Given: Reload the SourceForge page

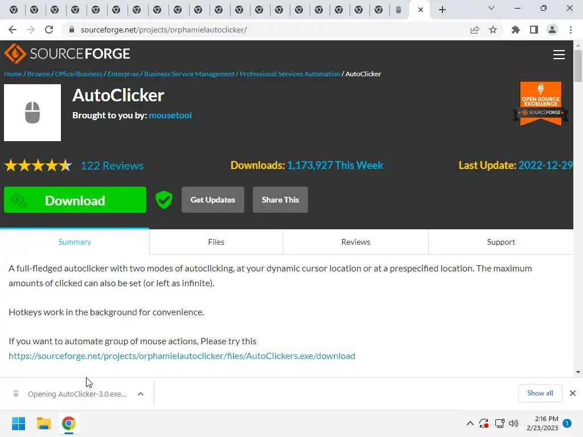Looking at the screenshot, I should click(x=49, y=30).
